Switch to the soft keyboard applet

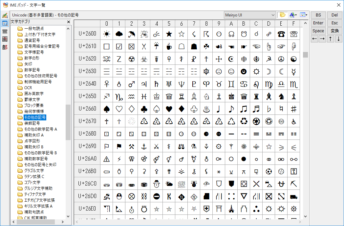(x=5, y=31)
